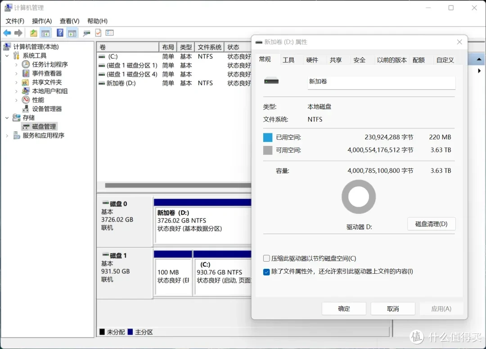This screenshot has width=486, height=349.
Task: Toggle the action pane toolbar icon
Action: click(x=72, y=32)
